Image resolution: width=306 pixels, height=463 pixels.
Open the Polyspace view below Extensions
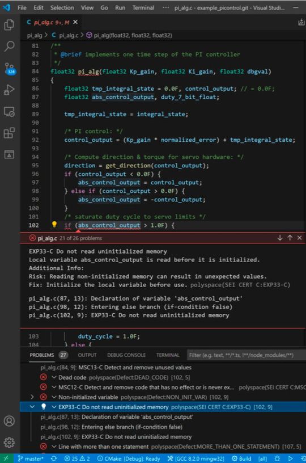pos(9,154)
